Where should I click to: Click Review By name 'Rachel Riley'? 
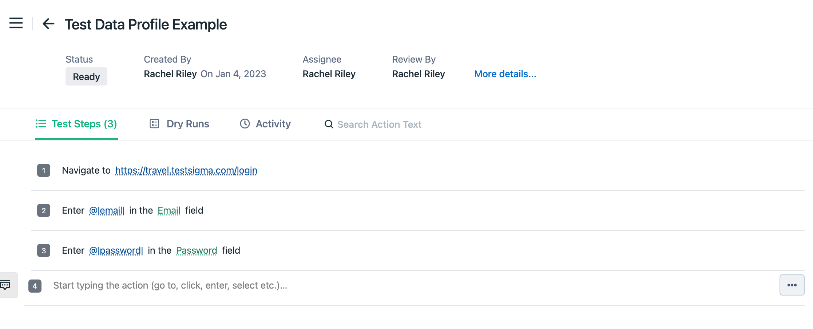coord(419,74)
